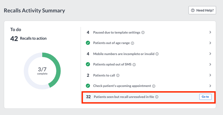This screenshot has width=223, height=115.
Task: Click green checkmark for Check patient's upcoming appointment
Action: pos(88,86)
